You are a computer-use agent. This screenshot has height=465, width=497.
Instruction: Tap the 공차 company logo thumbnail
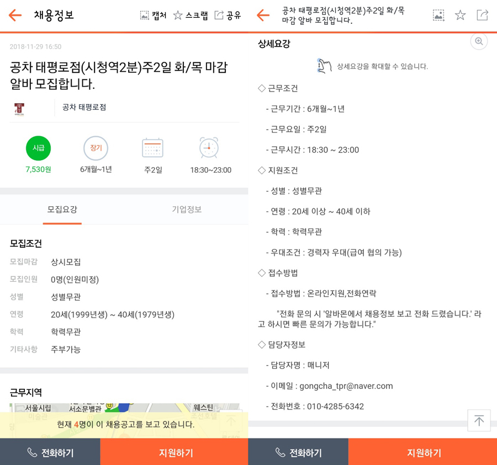click(x=19, y=109)
